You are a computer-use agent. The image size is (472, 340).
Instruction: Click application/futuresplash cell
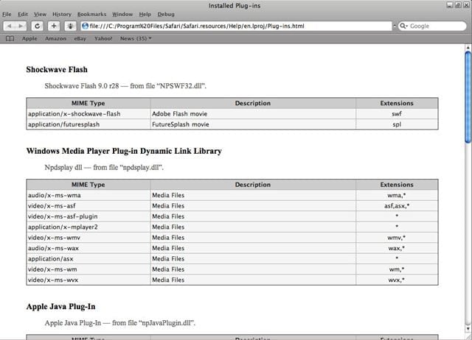[x=88, y=124]
